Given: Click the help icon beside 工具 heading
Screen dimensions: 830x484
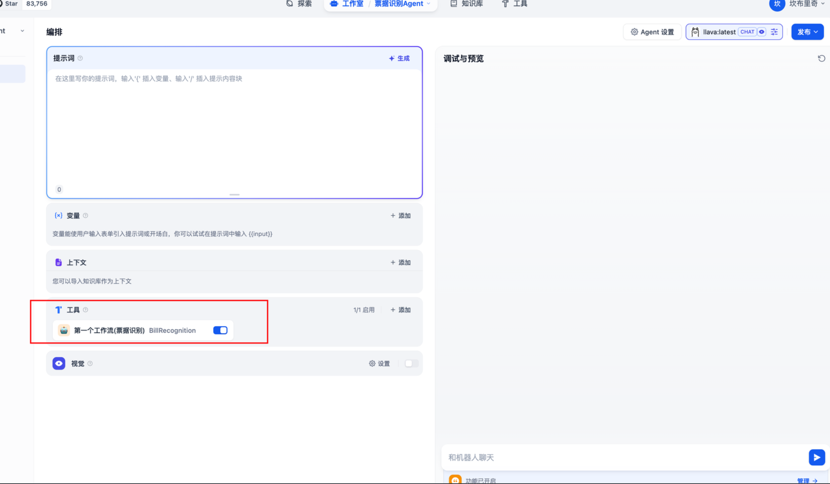Looking at the screenshot, I should pyautogui.click(x=85, y=310).
